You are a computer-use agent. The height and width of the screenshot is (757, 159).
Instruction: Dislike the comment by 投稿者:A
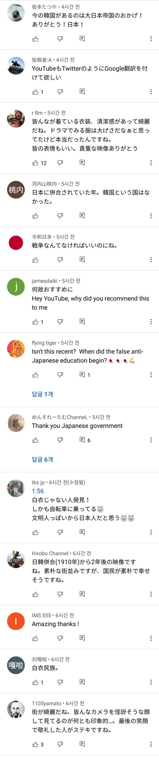coord(60,92)
